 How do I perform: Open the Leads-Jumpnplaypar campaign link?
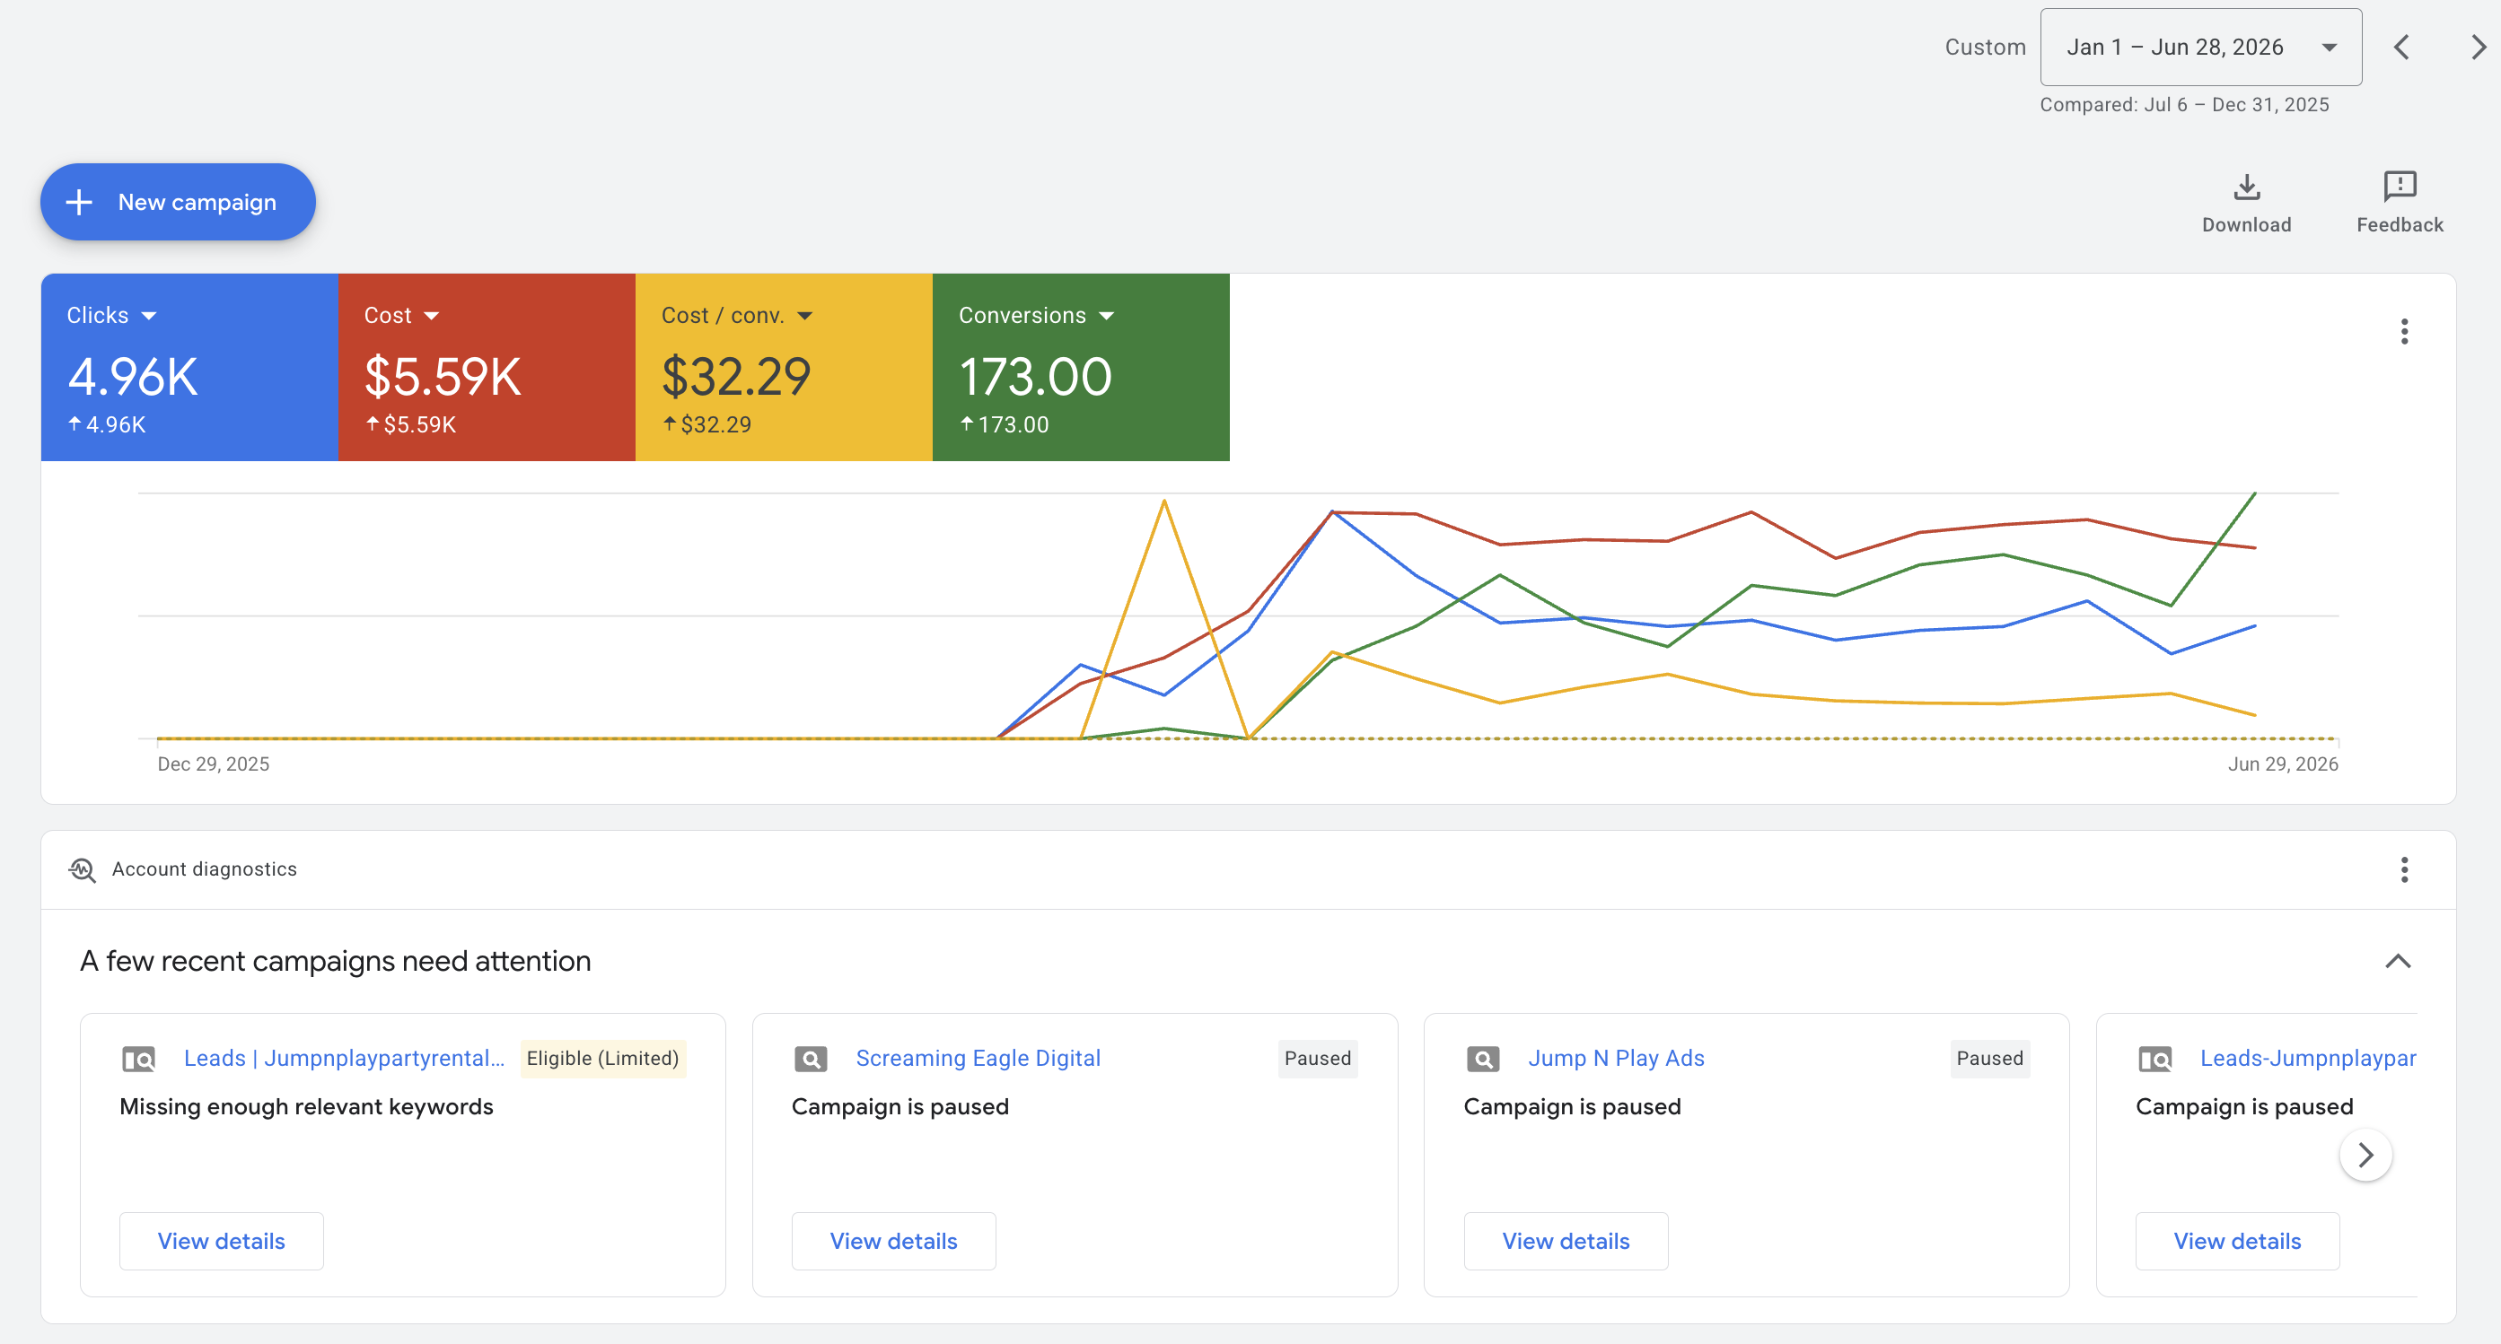pos(2308,1058)
